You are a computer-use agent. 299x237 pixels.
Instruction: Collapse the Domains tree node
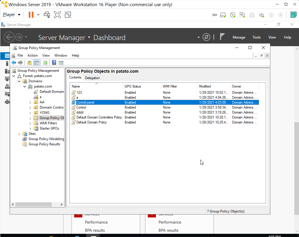point(19,81)
